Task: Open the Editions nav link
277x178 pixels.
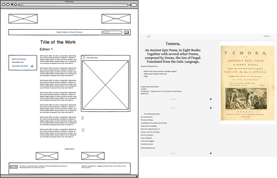Action: (x=65, y=32)
